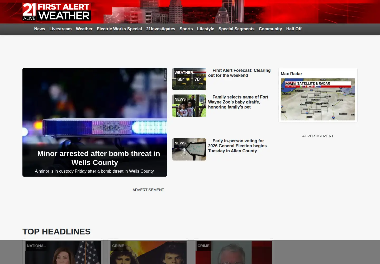The width and height of the screenshot is (380, 264).
Task: Open the giraffe family photo thumbnail
Action: [189, 106]
